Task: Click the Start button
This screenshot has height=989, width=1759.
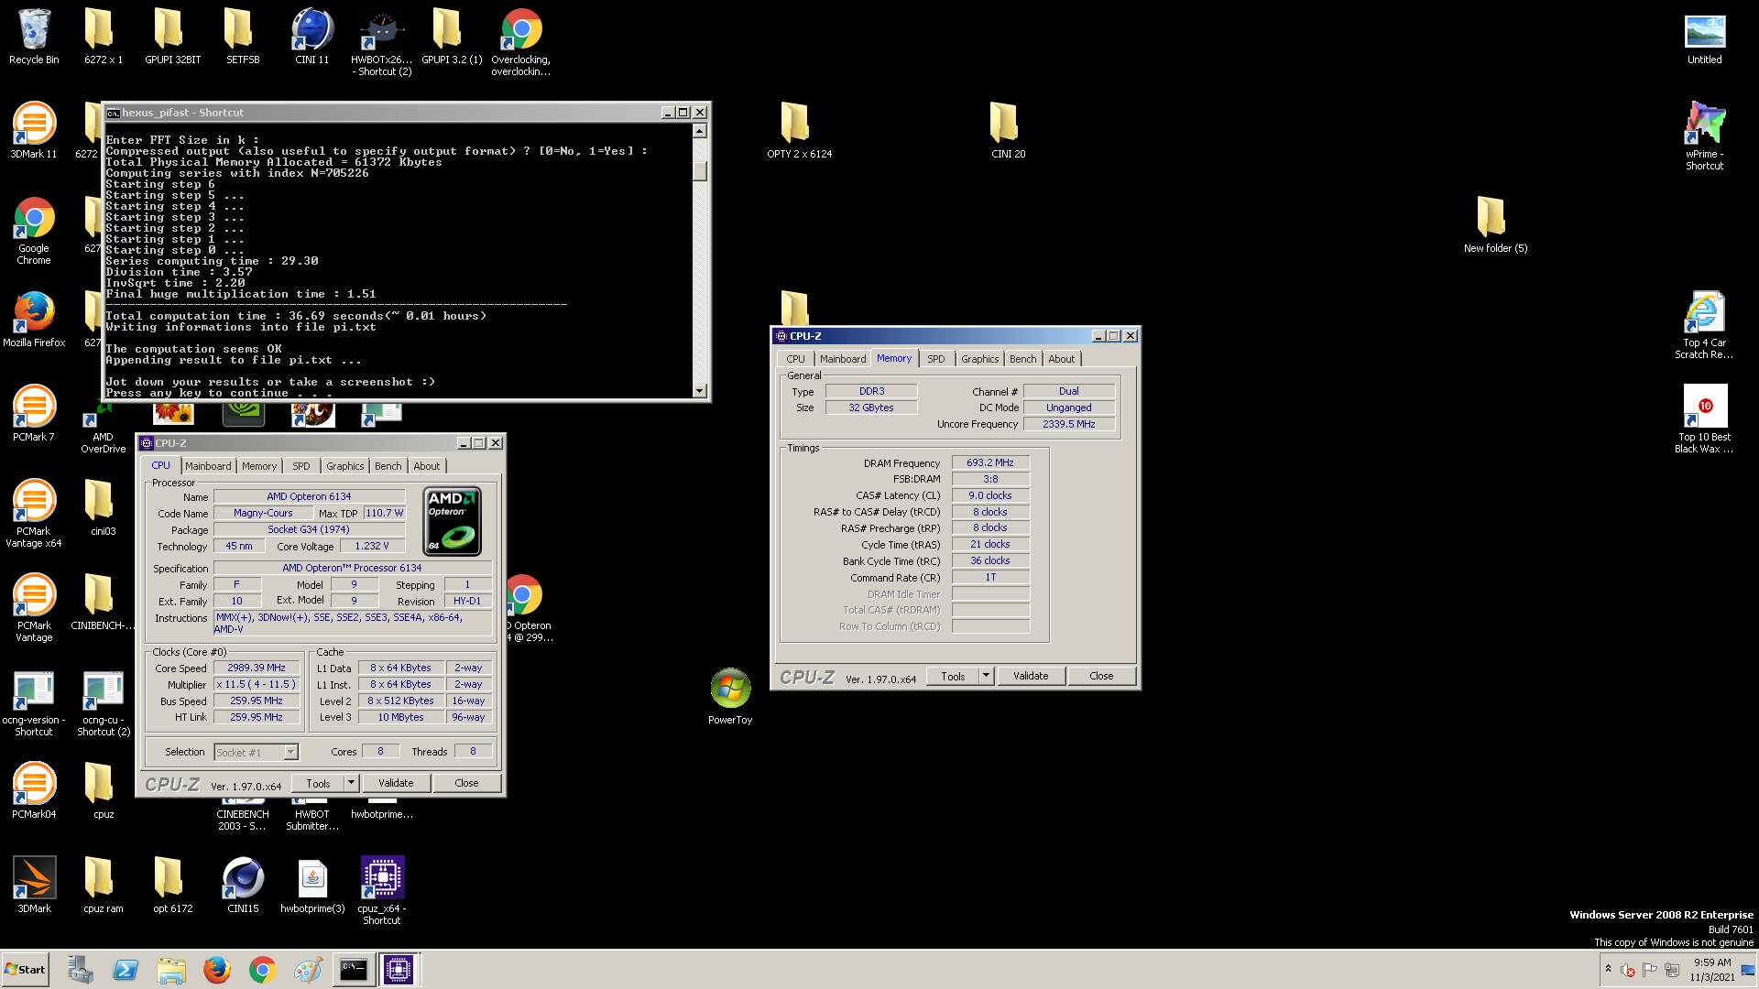Action: (25, 970)
